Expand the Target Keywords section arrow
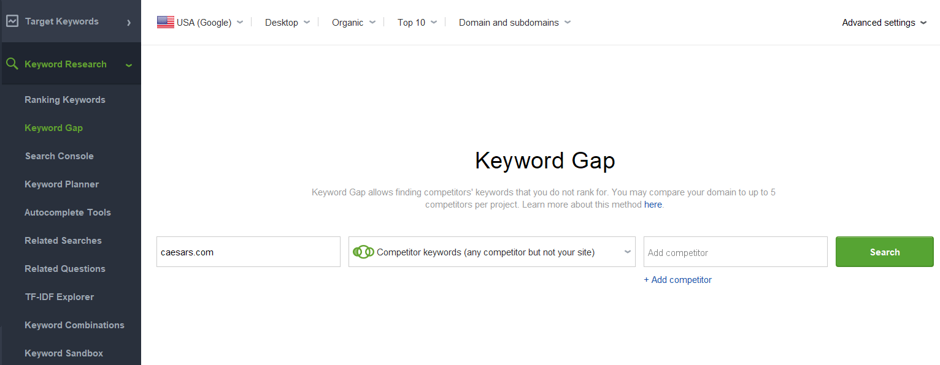The width and height of the screenshot is (940, 365). click(x=129, y=23)
